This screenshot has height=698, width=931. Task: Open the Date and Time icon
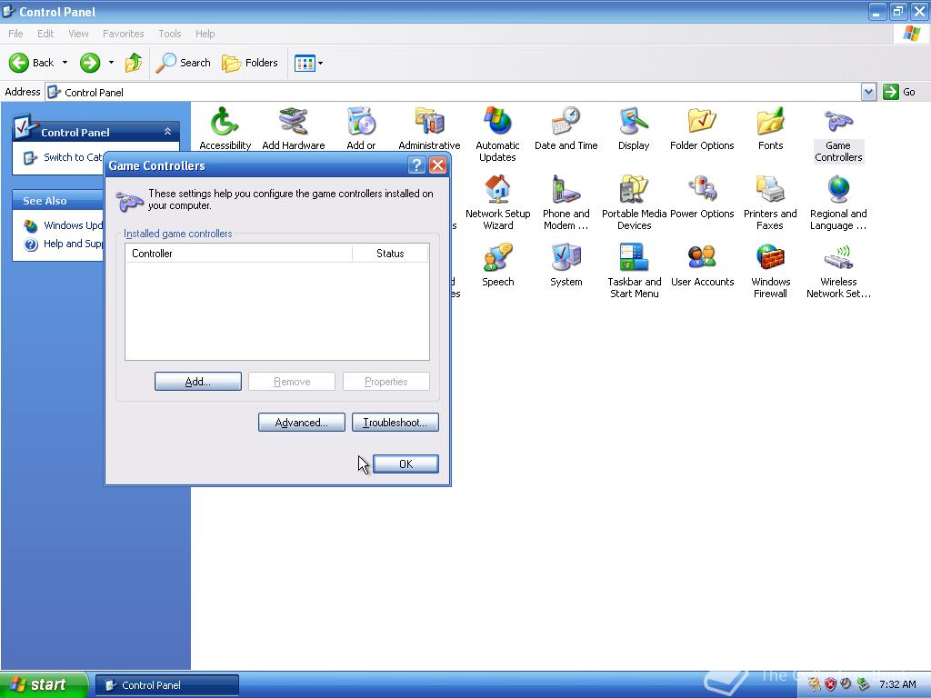pyautogui.click(x=566, y=127)
